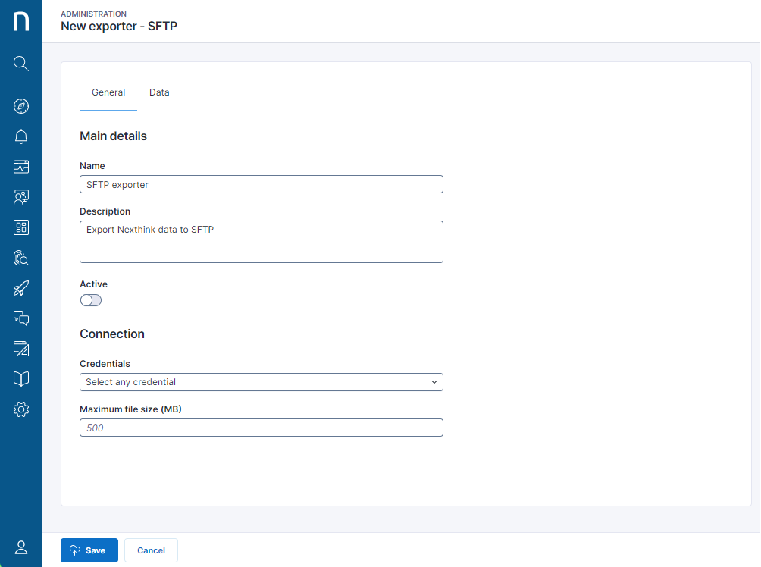Open the Remote Actions icon
This screenshot has width=761, height=567.
point(20,349)
